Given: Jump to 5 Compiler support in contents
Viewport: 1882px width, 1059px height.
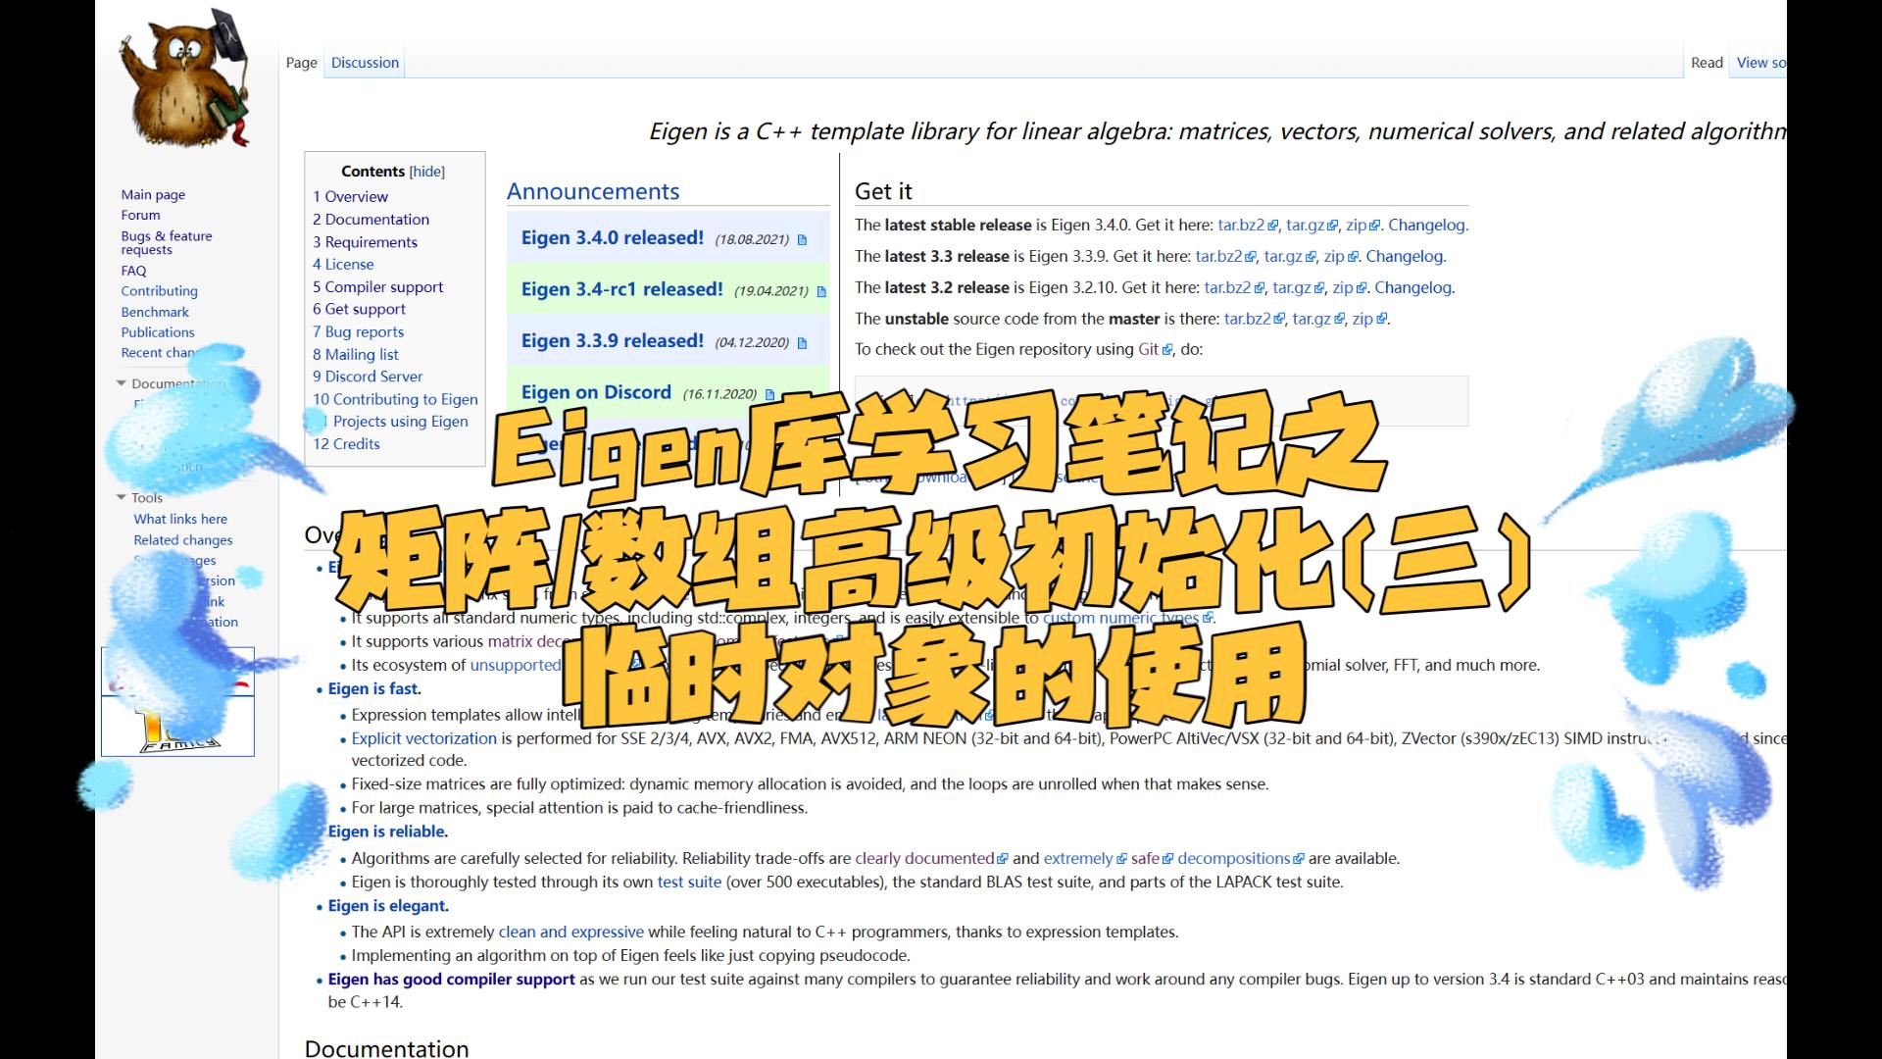Looking at the screenshot, I should coord(377,286).
